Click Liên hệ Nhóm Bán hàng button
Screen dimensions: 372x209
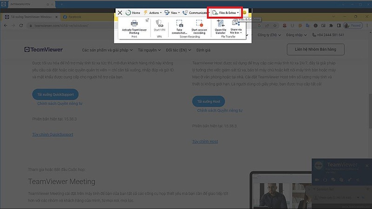pos(316,49)
